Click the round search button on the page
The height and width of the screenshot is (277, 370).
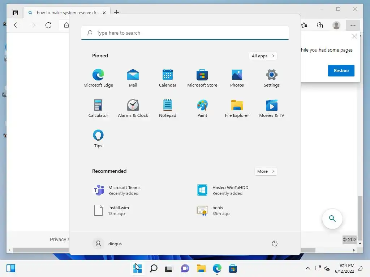332,219
